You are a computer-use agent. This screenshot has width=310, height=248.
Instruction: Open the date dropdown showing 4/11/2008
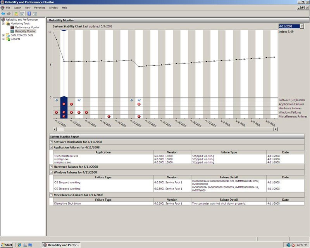302,26
